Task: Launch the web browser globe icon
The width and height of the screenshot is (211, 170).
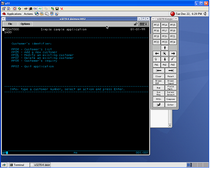Action: (36, 14)
